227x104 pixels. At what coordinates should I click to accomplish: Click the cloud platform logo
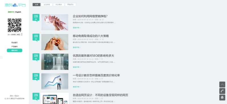[15, 5]
